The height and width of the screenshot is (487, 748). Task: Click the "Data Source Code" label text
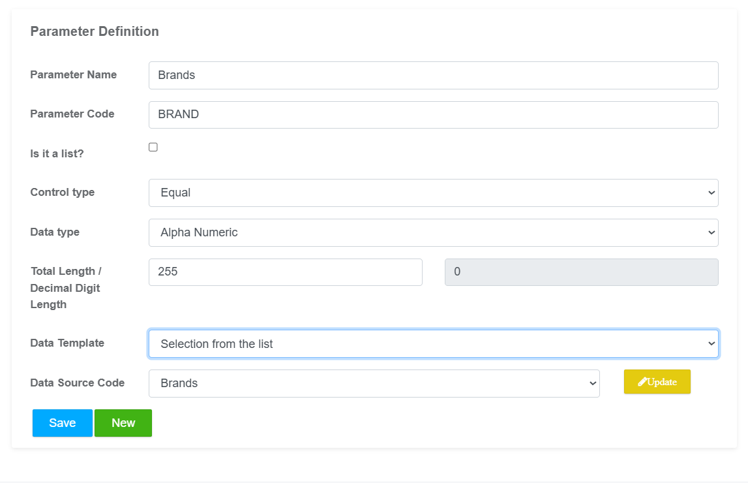tap(78, 383)
